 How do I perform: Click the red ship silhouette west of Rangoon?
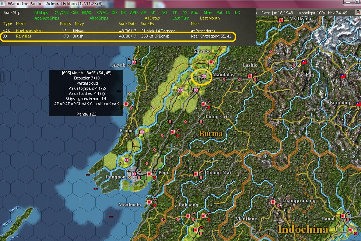tap(88, 175)
